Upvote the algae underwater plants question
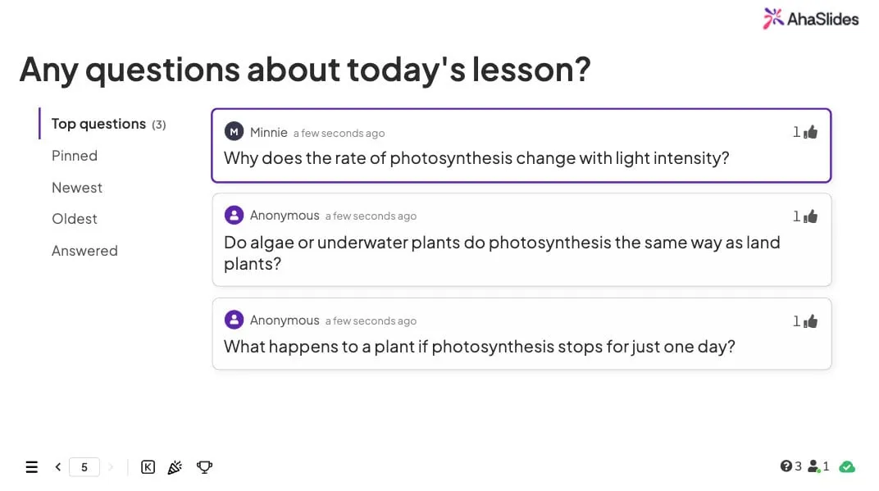 810,216
